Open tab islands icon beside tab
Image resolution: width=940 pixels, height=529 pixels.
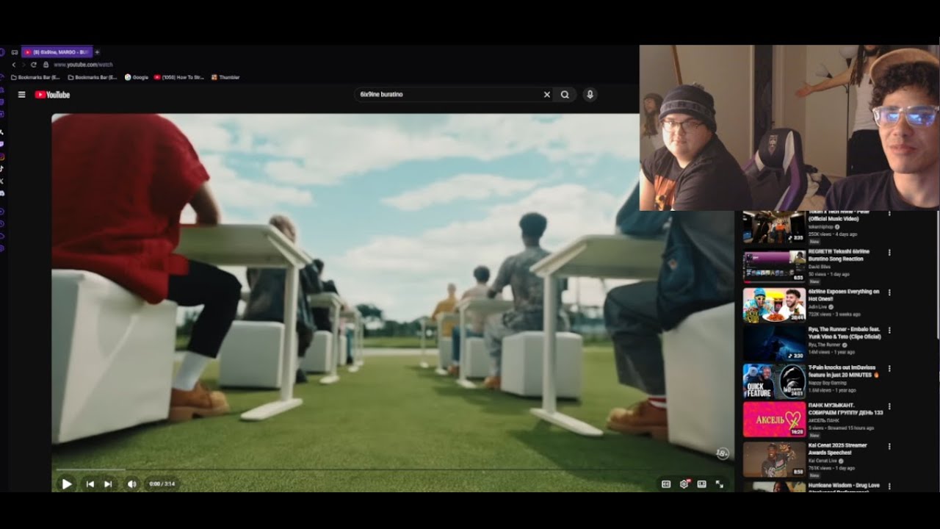click(14, 52)
